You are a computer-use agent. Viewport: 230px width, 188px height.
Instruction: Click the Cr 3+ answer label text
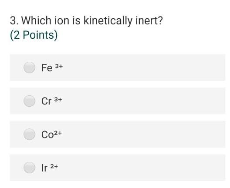(52, 101)
